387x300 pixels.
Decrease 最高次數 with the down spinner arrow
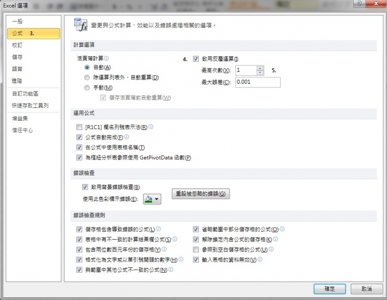pos(260,73)
